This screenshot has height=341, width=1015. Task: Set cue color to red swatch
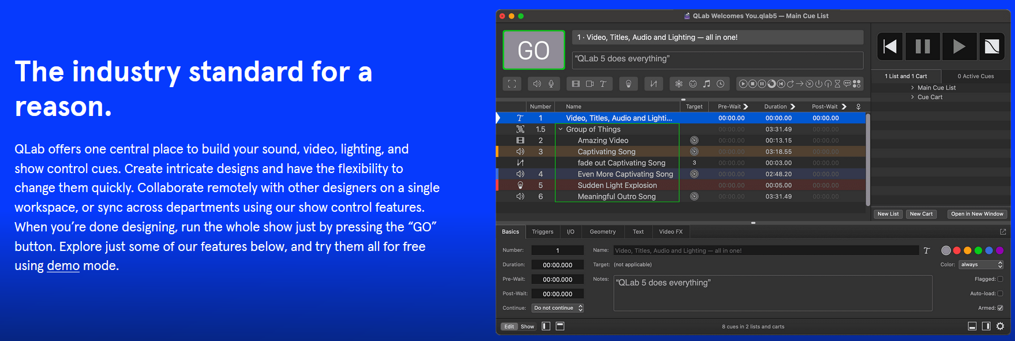[957, 250]
